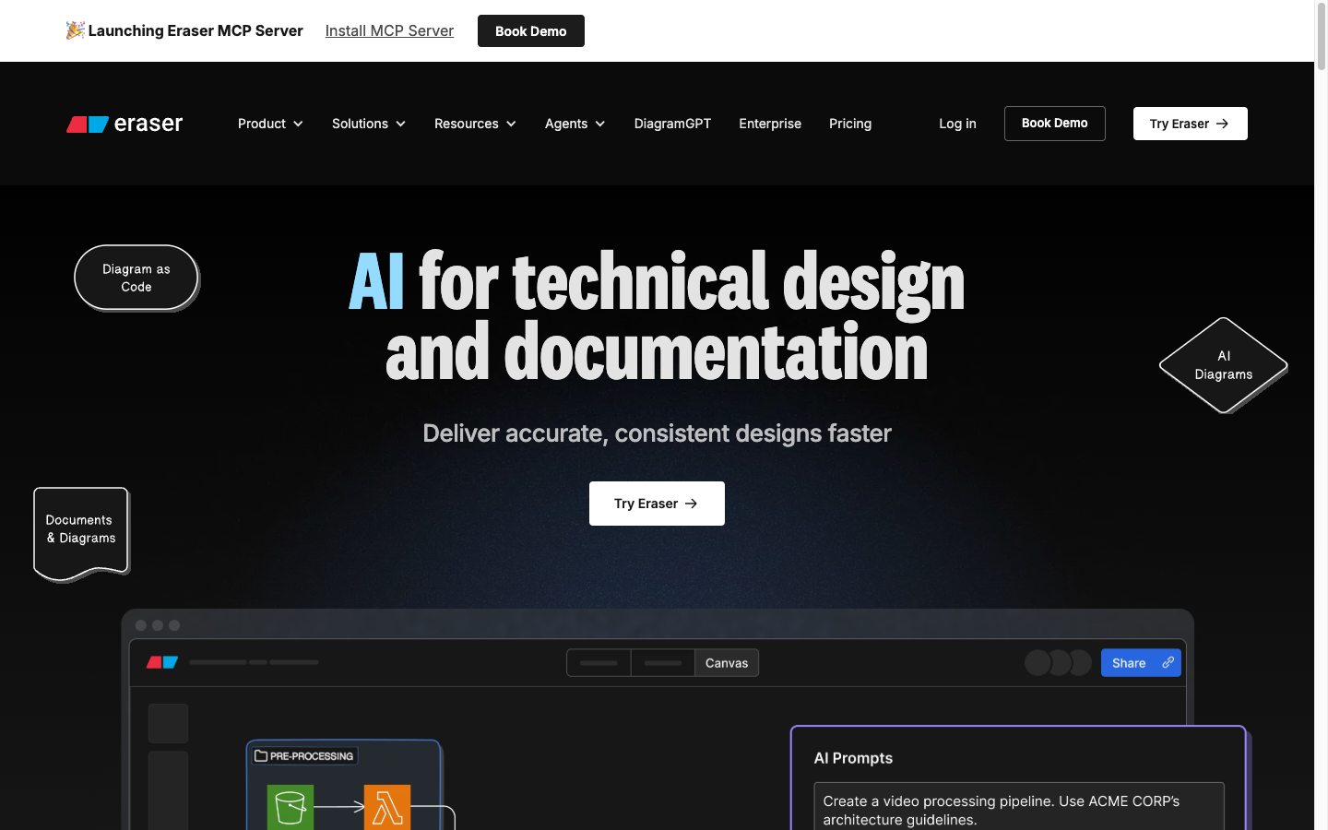Screen dimensions: 1328x830
Task: Go to the DiagramGPT page
Action: point(672,124)
